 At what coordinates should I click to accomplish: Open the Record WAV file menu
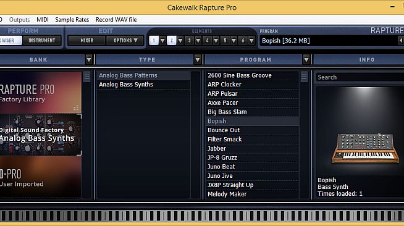point(116,20)
